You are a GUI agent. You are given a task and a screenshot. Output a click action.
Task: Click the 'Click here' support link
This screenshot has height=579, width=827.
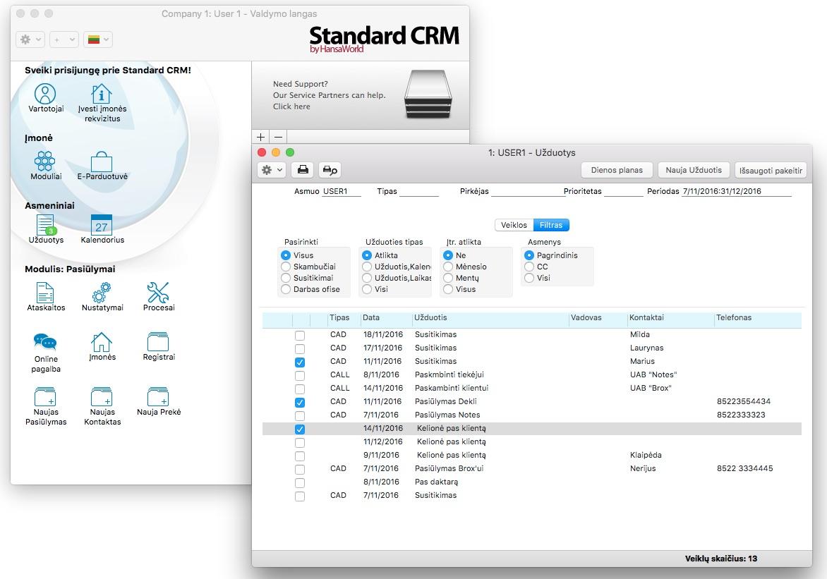coord(291,106)
